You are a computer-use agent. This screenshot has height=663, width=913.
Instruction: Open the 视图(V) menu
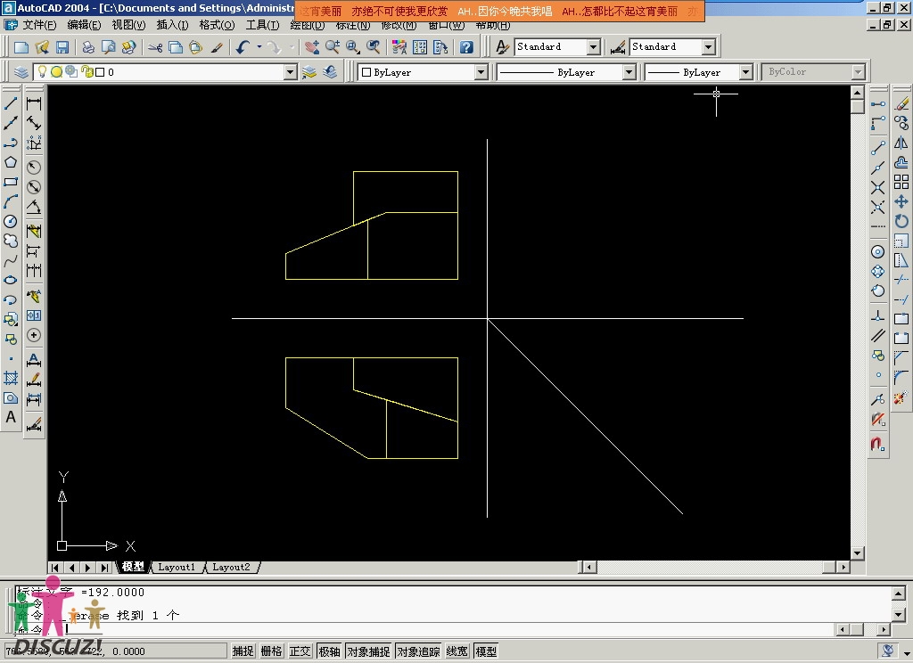128,25
